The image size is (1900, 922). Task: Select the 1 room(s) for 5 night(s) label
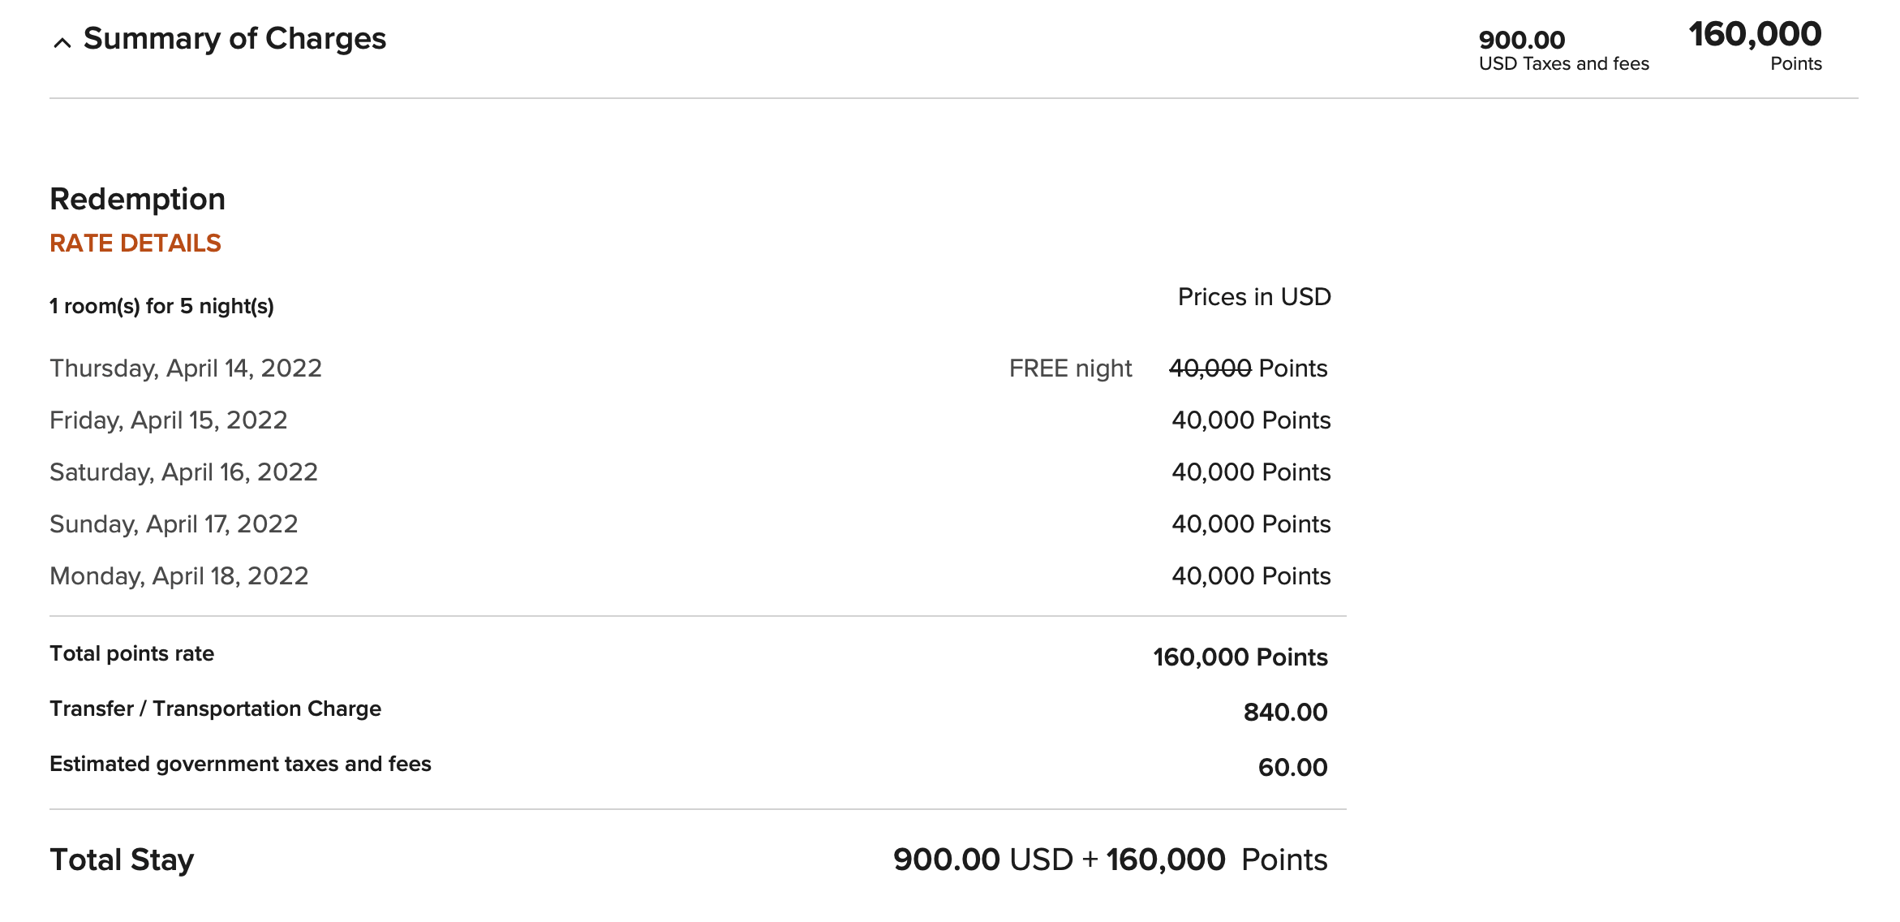pyautogui.click(x=161, y=307)
